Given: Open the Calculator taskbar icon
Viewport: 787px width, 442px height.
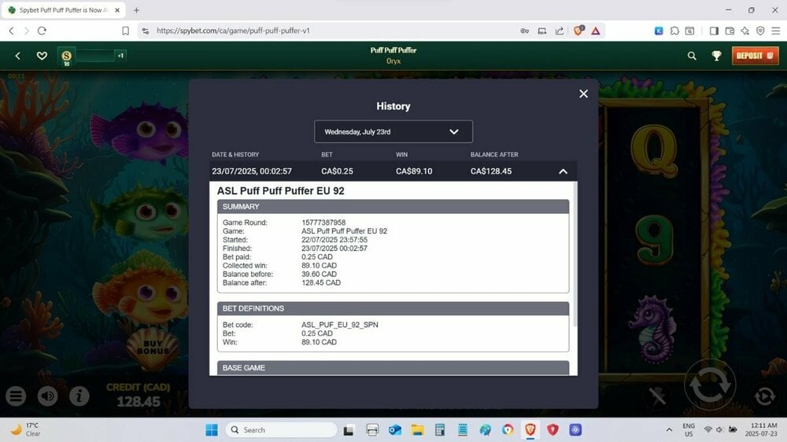Looking at the screenshot, I should [x=440, y=430].
